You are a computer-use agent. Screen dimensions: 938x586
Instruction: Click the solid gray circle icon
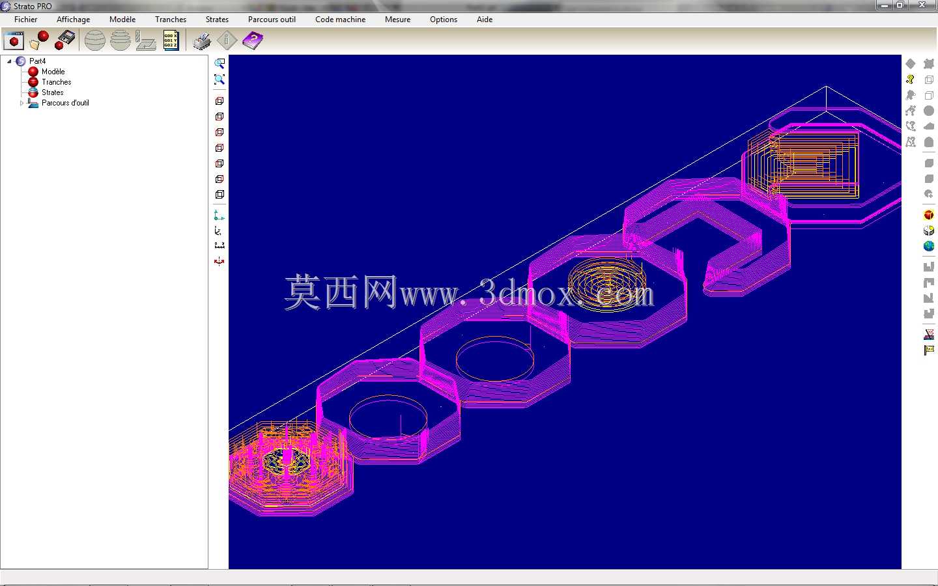point(929,111)
